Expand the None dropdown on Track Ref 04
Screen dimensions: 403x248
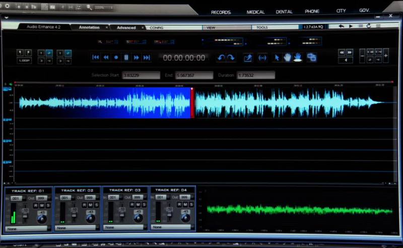point(172,228)
